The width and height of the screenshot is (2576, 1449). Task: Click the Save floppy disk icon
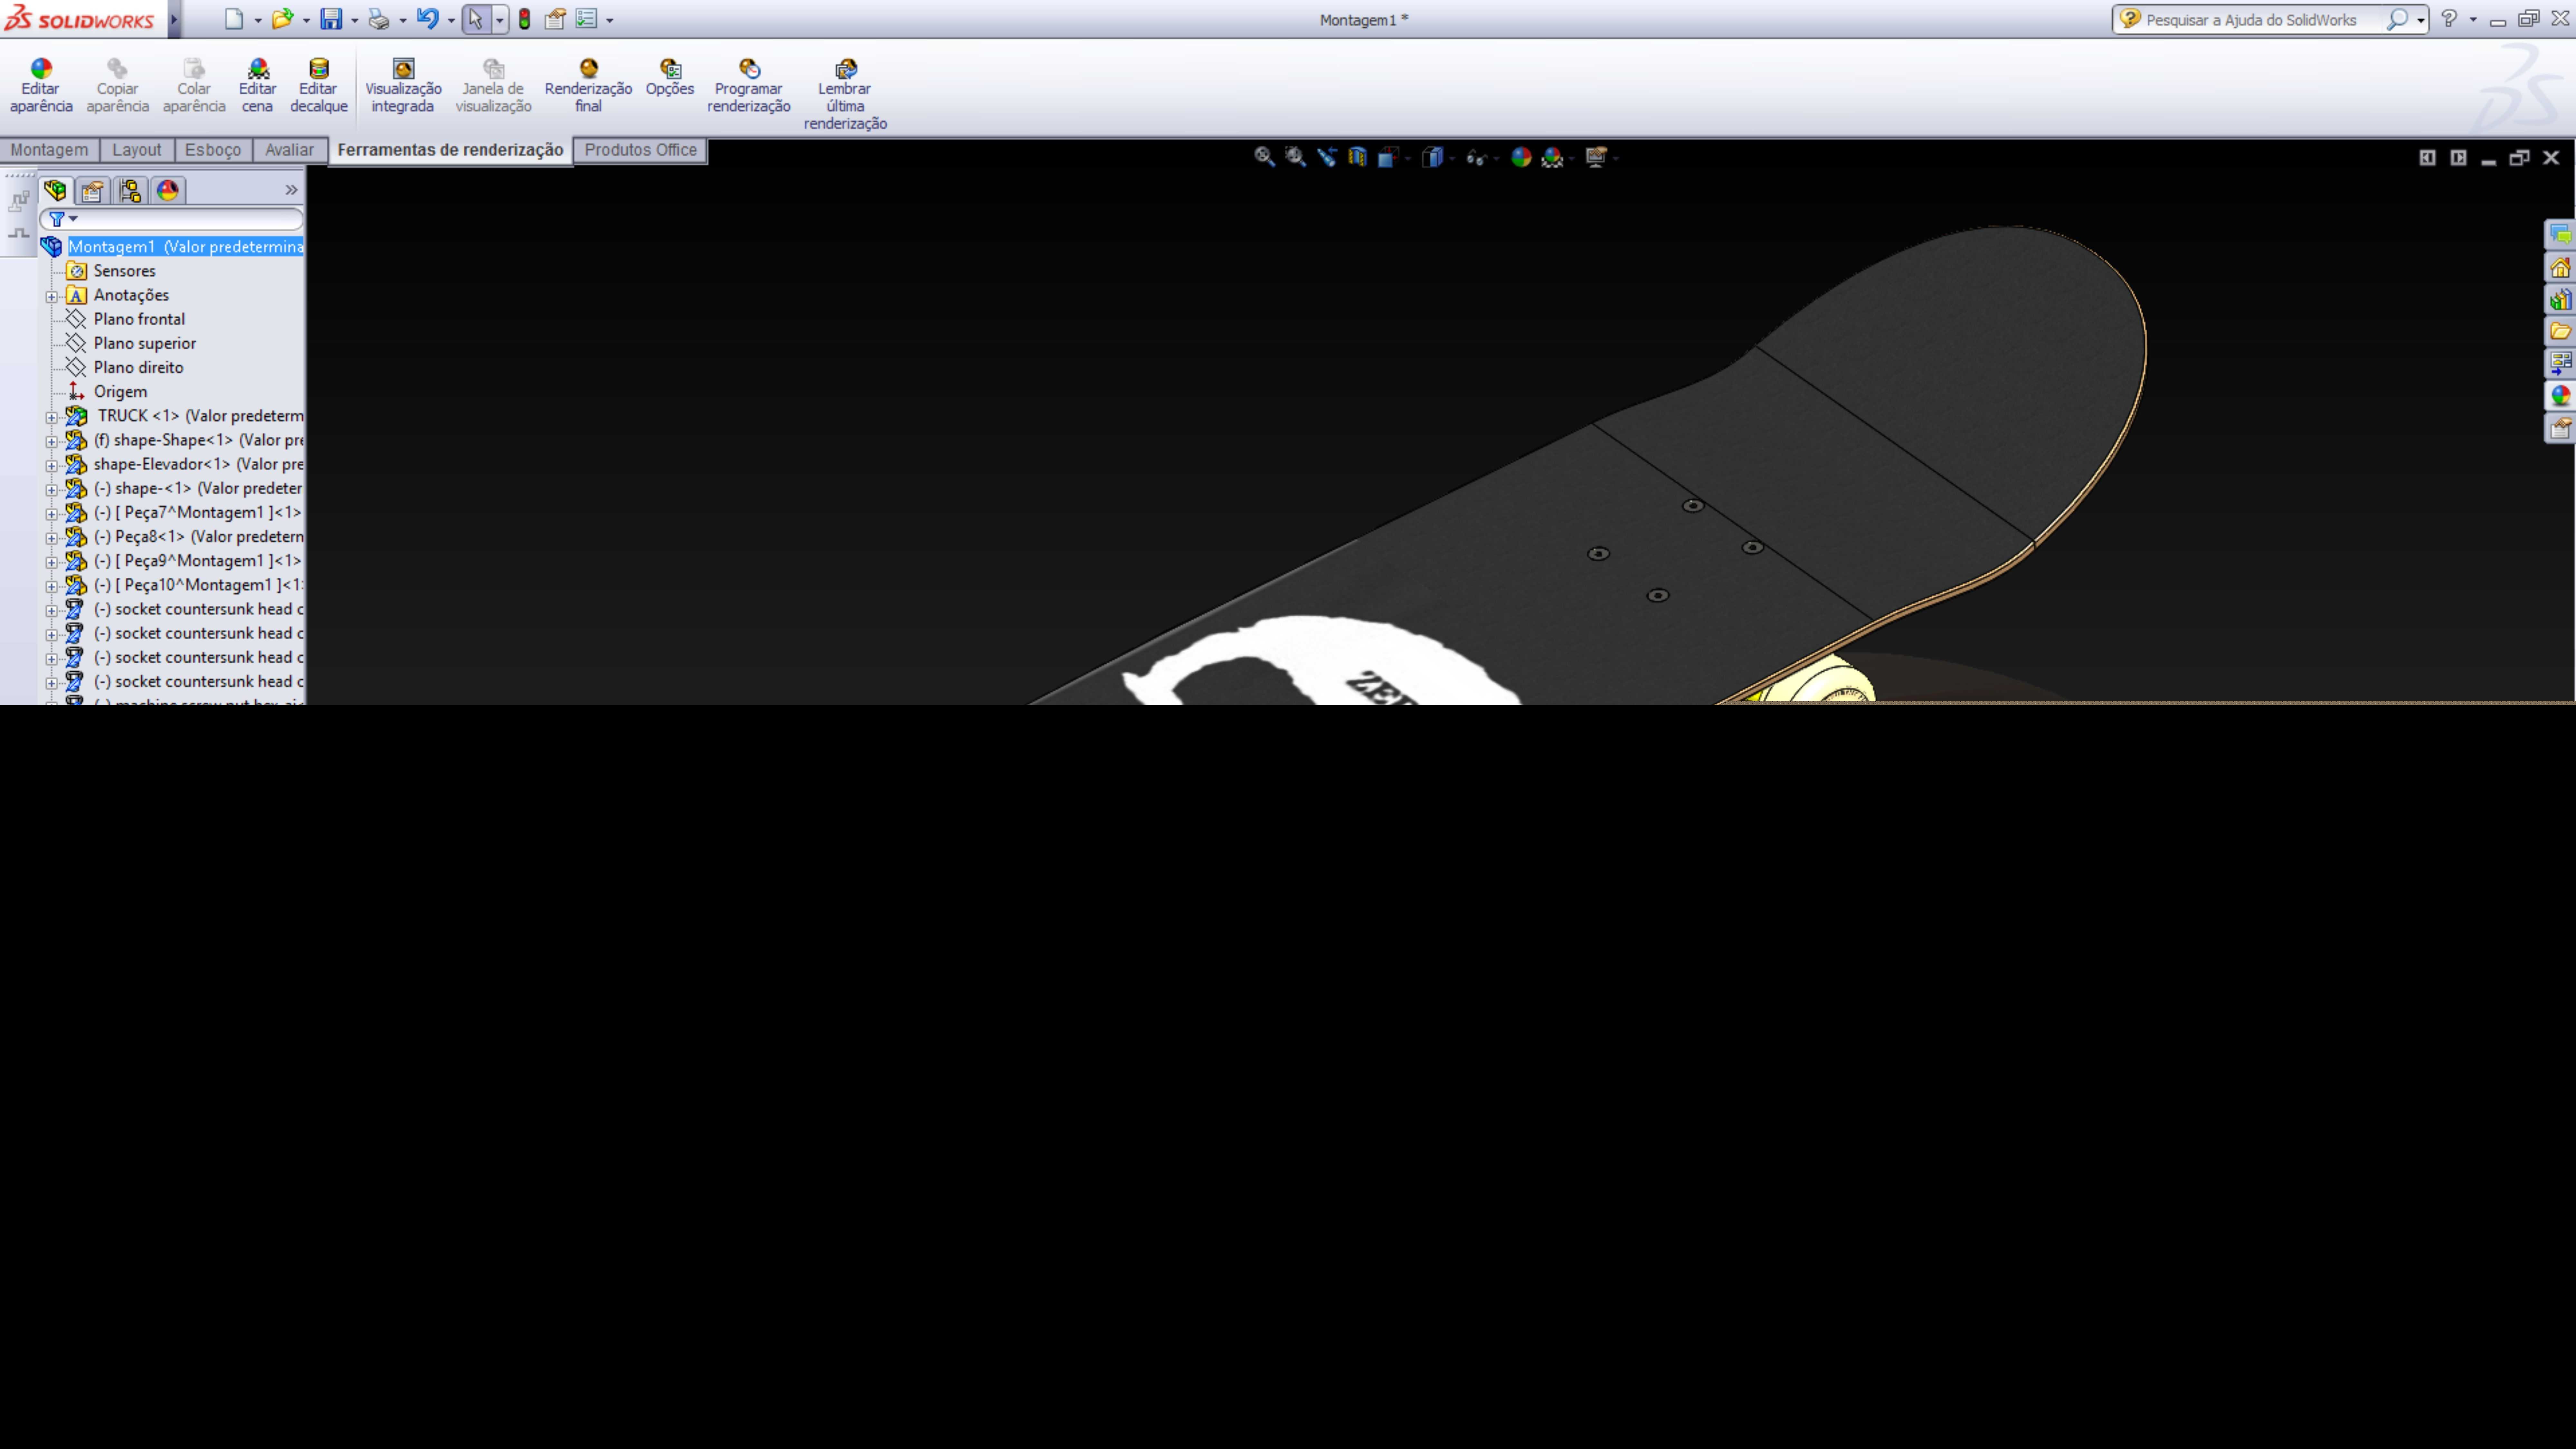(x=331, y=19)
